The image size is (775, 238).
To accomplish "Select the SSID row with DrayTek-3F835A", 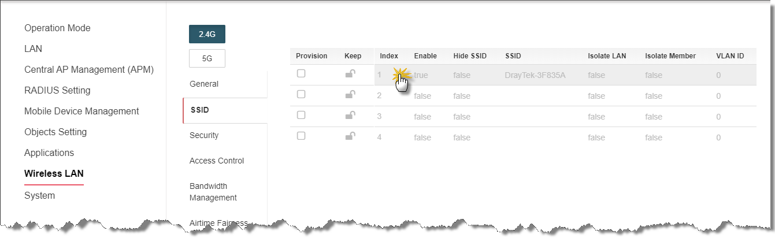I will pyautogui.click(x=523, y=75).
